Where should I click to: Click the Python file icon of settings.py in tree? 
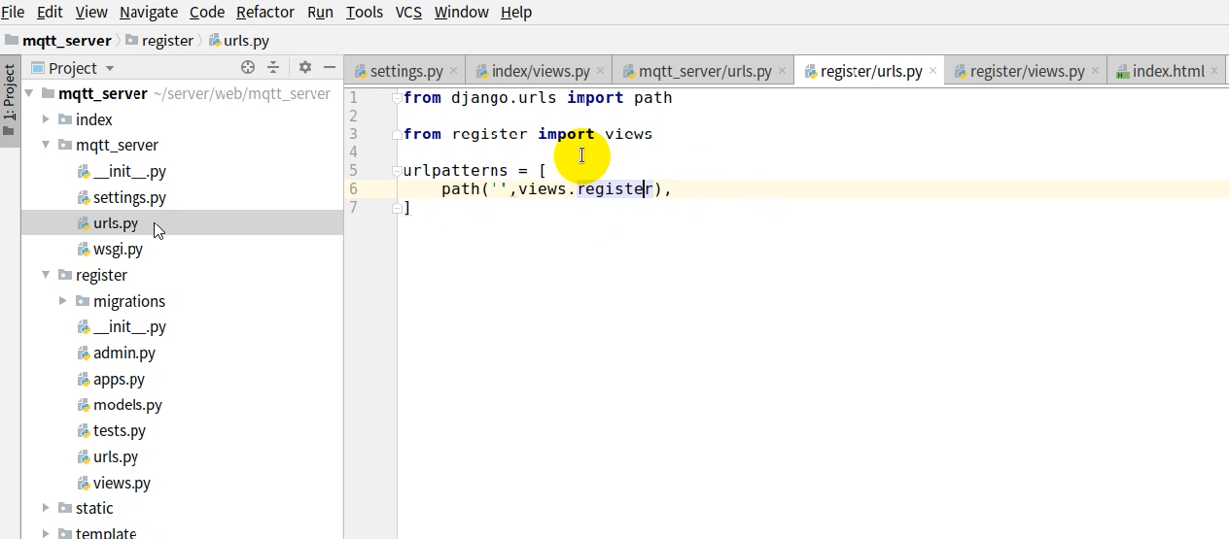coord(84,197)
